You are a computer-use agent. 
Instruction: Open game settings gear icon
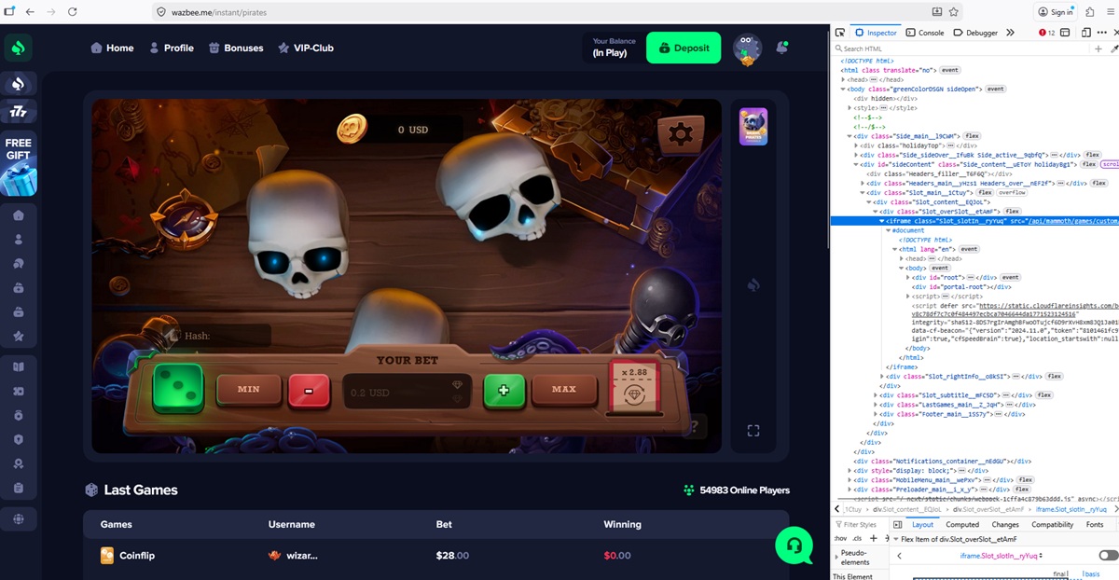pyautogui.click(x=680, y=134)
